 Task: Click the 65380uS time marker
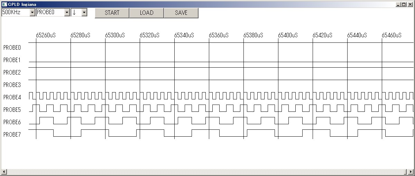[253, 35]
